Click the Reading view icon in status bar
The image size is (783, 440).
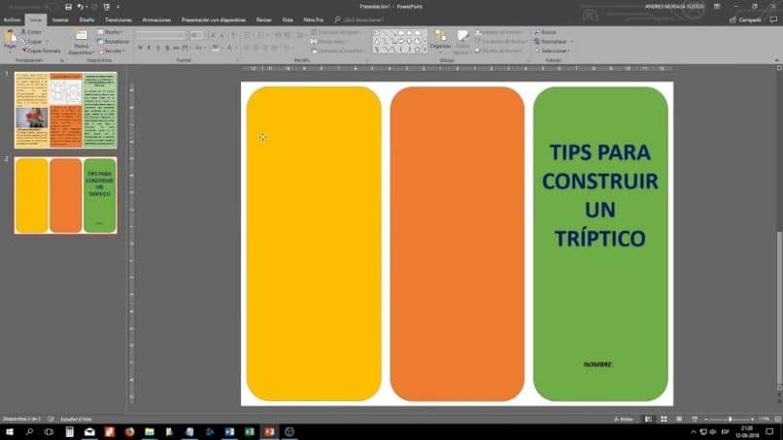(x=679, y=419)
